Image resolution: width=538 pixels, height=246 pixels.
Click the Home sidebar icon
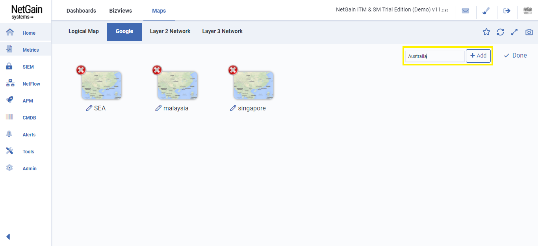(10, 32)
